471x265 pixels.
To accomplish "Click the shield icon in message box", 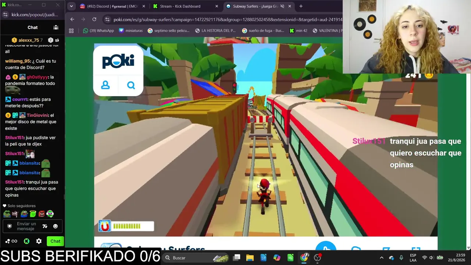I will (10, 226).
